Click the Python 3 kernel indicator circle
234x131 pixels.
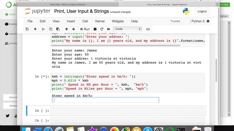pyautogui.click(x=208, y=21)
